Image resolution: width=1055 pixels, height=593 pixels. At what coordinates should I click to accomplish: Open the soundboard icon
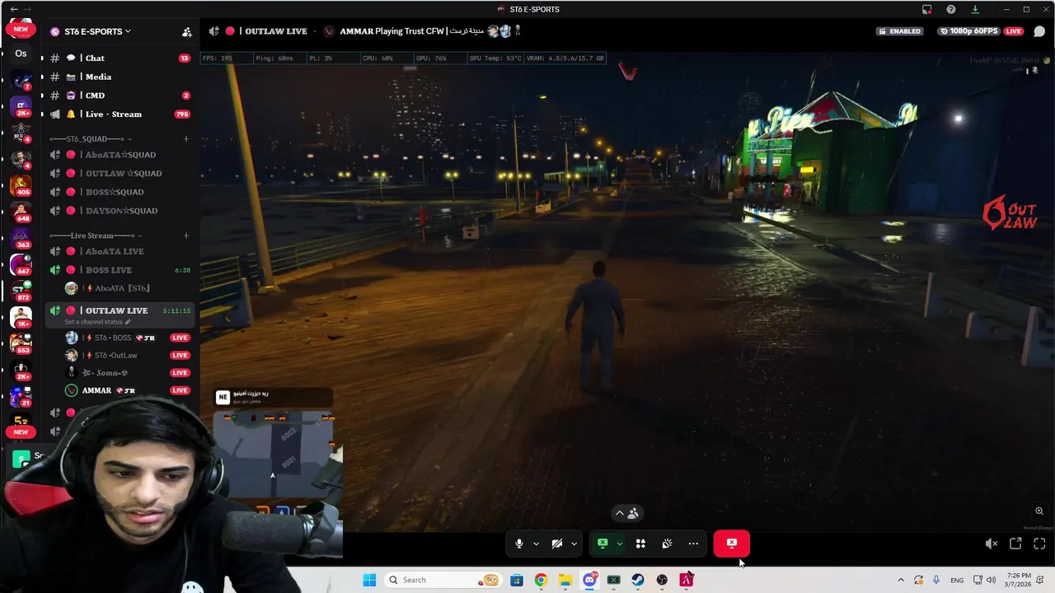[667, 544]
